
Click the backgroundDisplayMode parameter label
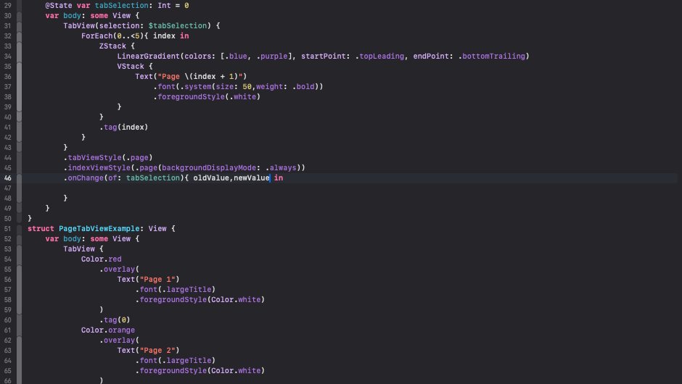click(209, 167)
